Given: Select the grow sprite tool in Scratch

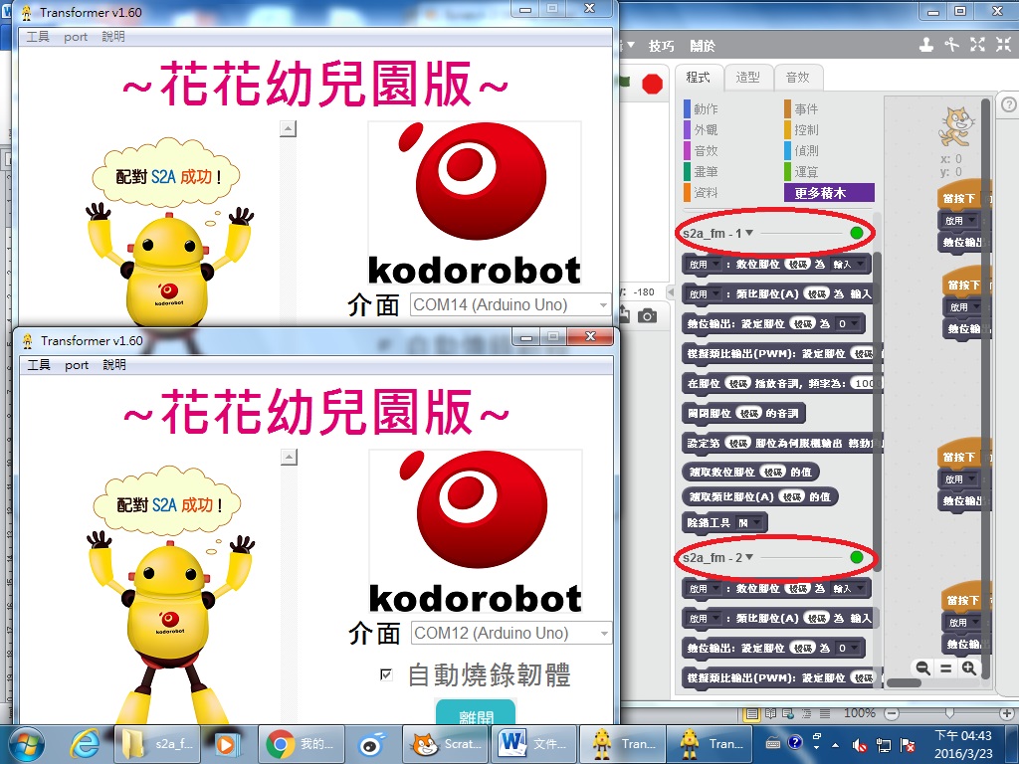Looking at the screenshot, I should 977,45.
